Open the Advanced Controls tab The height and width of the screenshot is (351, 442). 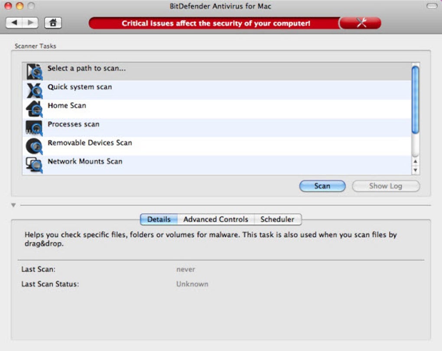pos(216,219)
